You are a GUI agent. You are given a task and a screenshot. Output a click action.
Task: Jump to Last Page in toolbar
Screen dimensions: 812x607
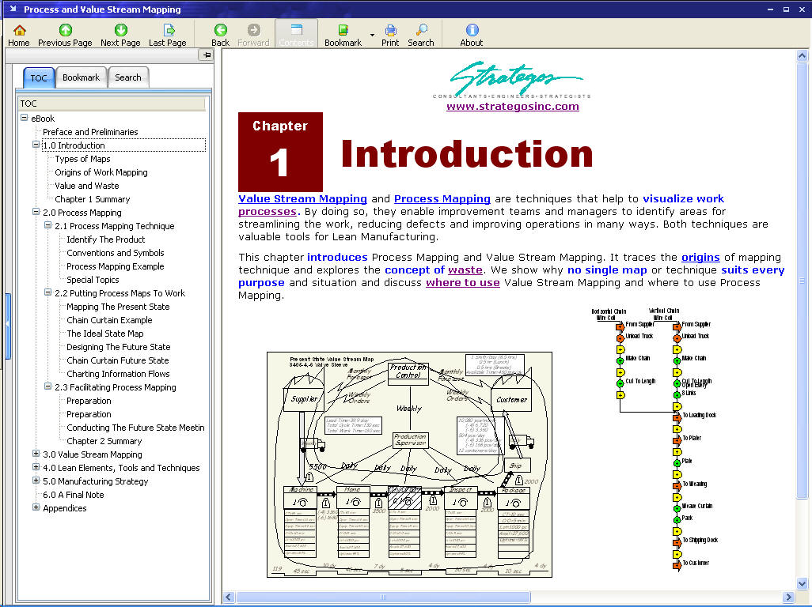coord(168,35)
